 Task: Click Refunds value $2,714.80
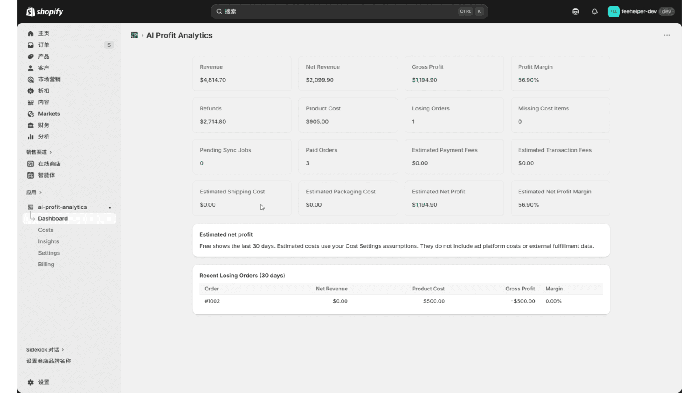pos(213,121)
